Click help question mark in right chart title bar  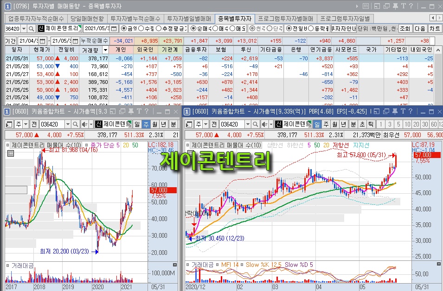411,112
